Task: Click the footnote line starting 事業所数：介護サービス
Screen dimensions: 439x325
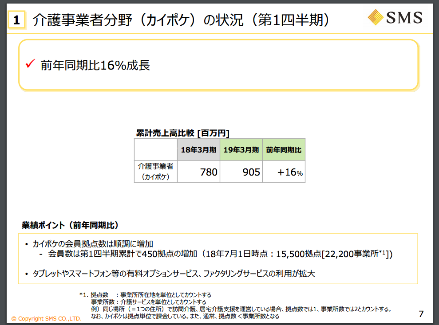Action: [x=149, y=302]
